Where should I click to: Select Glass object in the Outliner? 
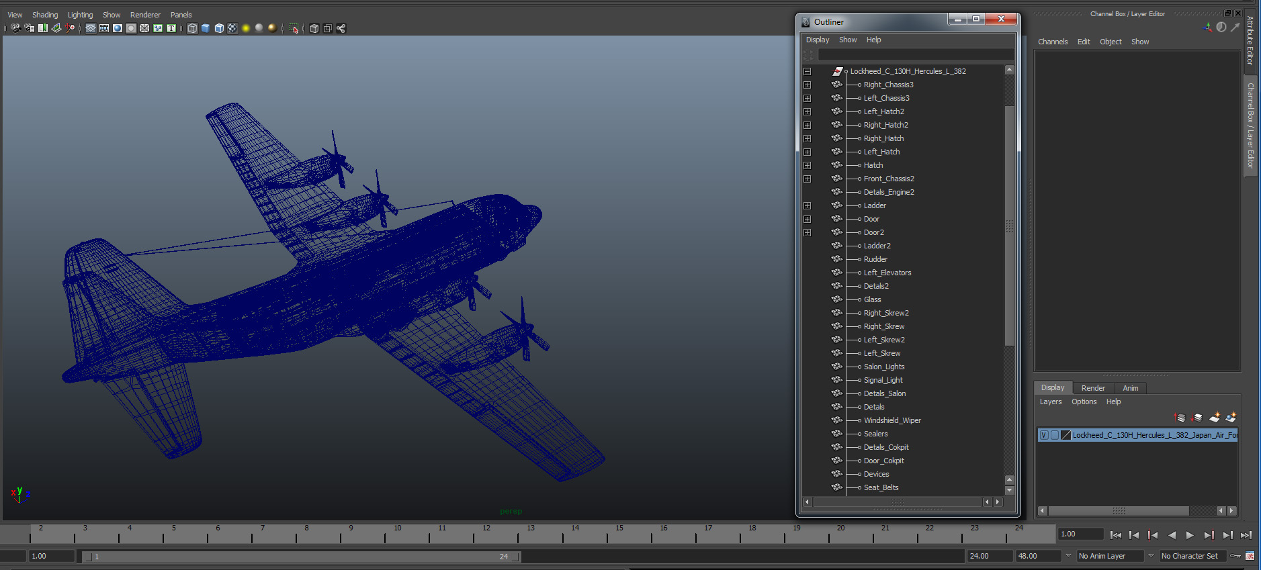tap(872, 299)
